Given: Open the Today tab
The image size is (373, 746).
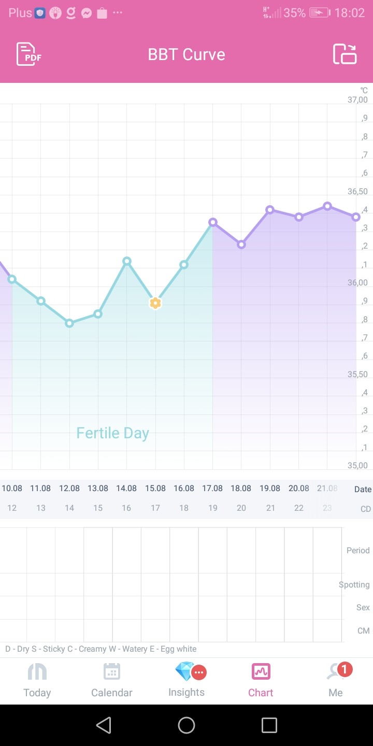Looking at the screenshot, I should point(37,680).
